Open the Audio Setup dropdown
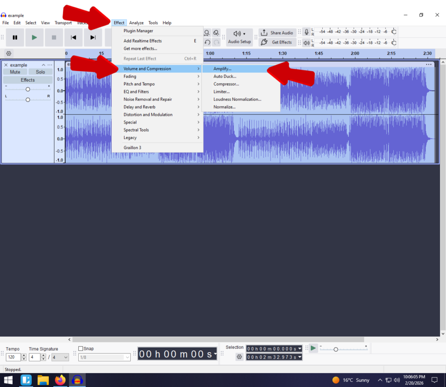The width and height of the screenshot is (446, 387). point(239,37)
